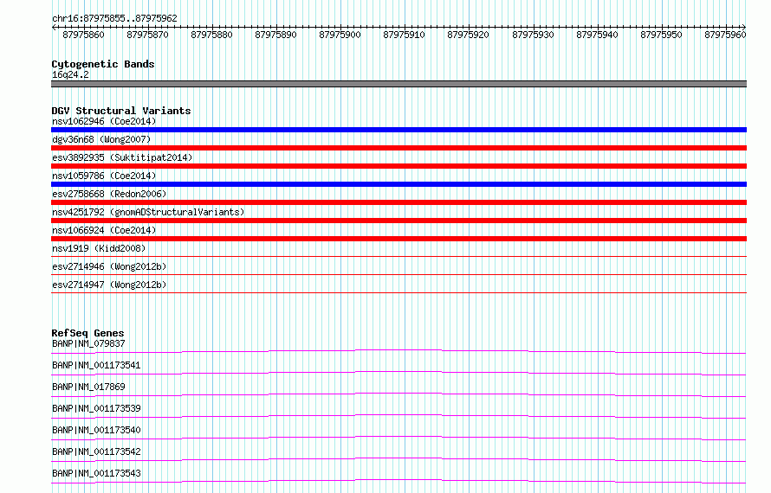Image resolution: width=771 pixels, height=493 pixels.
Task: Select ruler position 87975930
Action: tap(533, 35)
